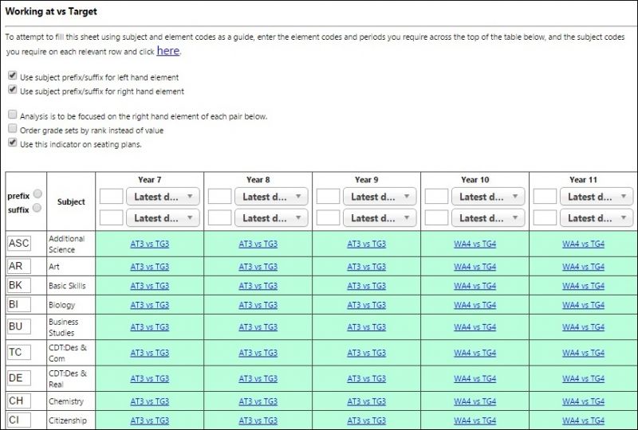Click the 'Additional Science' subject name
The height and width of the screenshot is (430, 638).
(67, 244)
